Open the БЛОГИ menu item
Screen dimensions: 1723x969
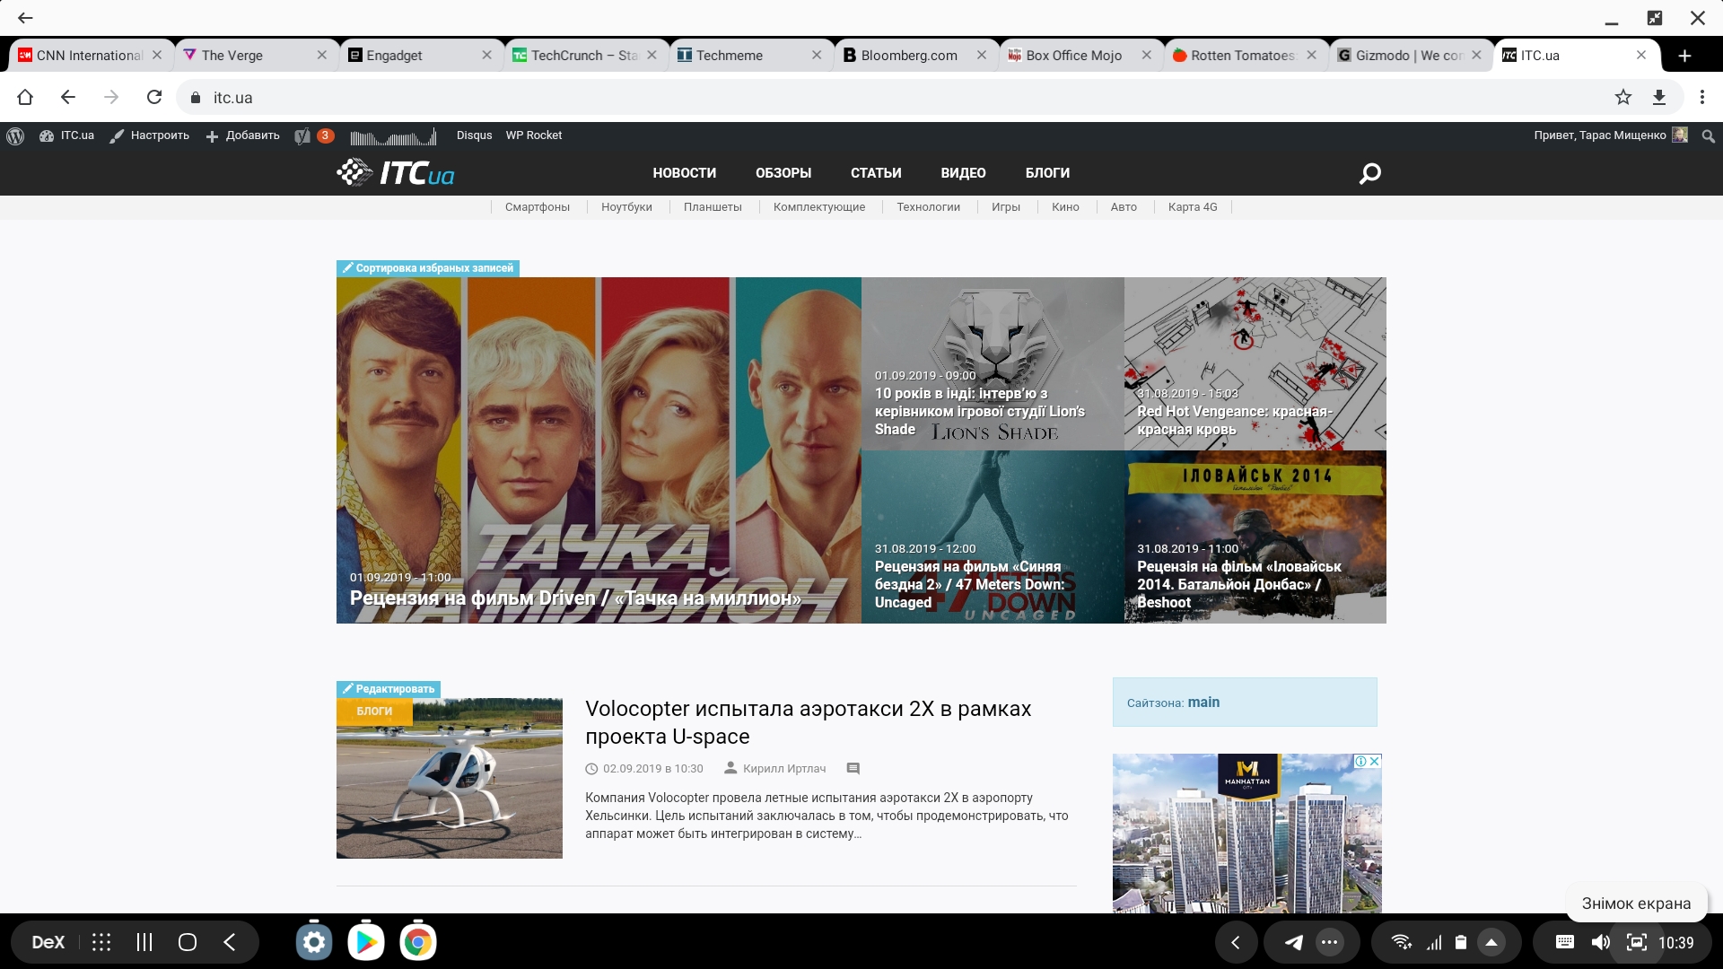[1047, 173]
